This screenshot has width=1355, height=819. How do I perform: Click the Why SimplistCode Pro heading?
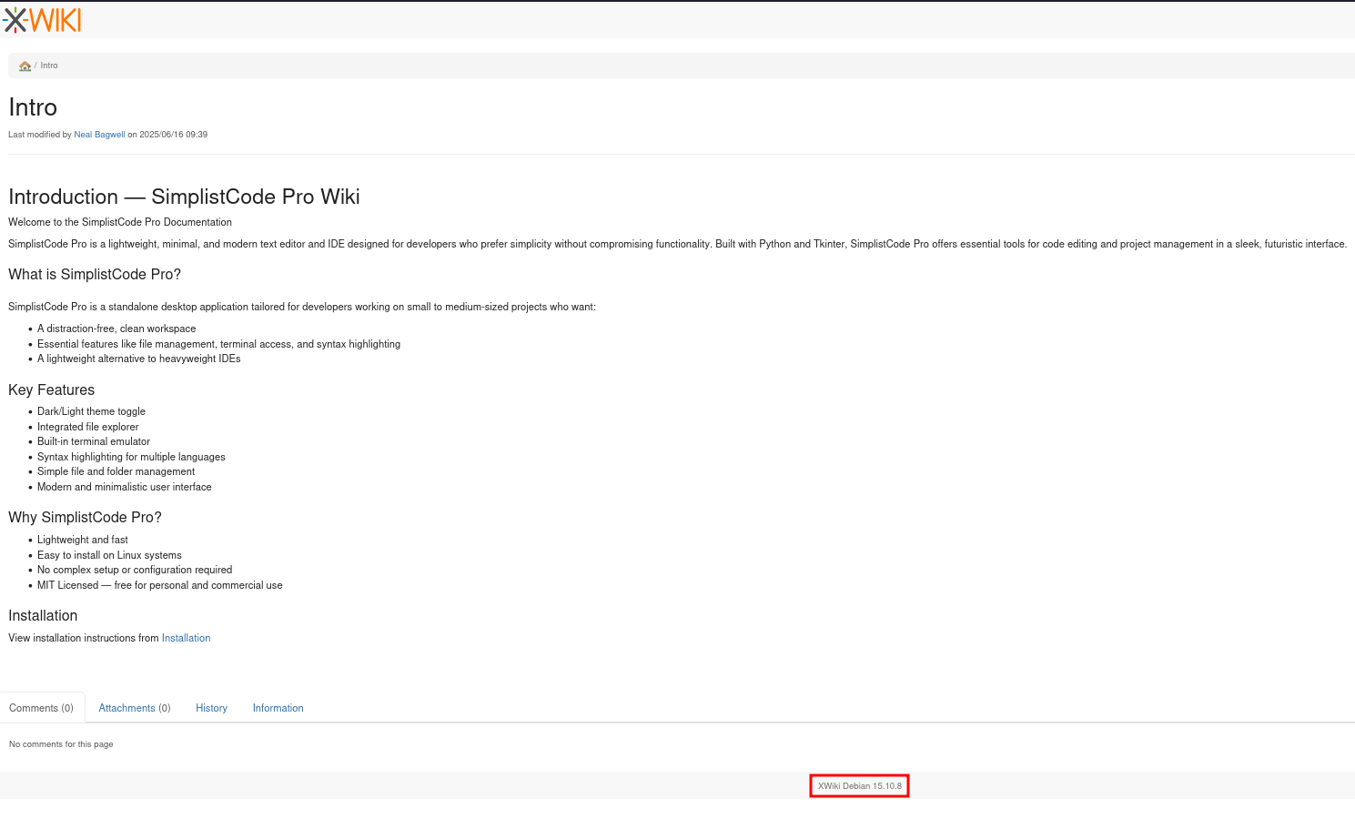click(85, 517)
